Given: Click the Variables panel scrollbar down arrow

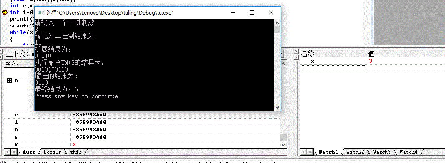Looking at the screenshot, I should pyautogui.click(x=283, y=145).
